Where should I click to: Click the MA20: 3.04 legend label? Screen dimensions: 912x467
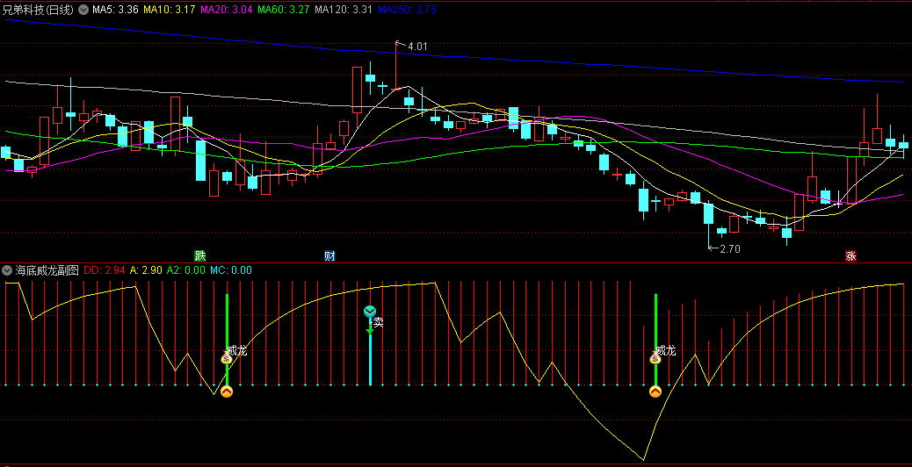pos(227,10)
